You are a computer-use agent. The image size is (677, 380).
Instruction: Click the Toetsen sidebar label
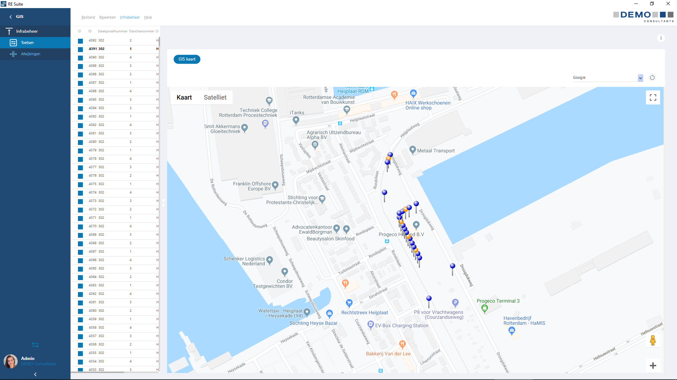tap(28, 43)
